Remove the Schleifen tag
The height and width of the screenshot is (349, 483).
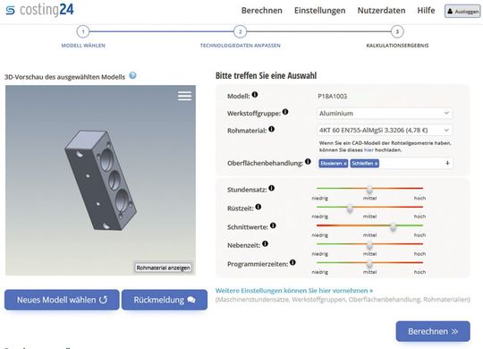[376, 164]
